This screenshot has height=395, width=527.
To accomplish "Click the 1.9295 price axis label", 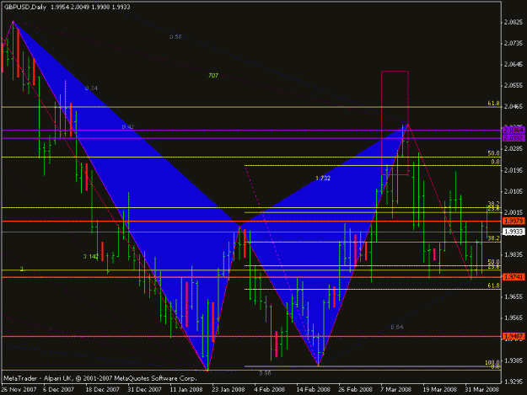I will click(514, 382).
